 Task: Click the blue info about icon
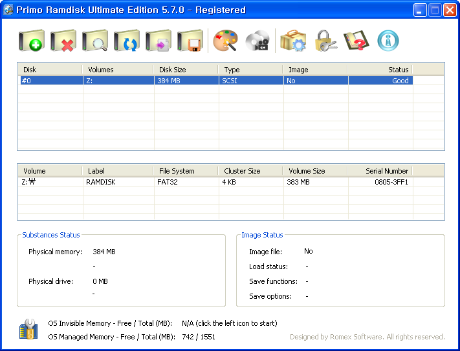388,41
